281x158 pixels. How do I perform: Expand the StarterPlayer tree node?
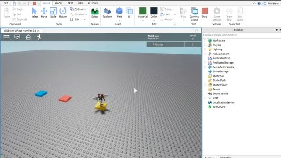(205, 85)
